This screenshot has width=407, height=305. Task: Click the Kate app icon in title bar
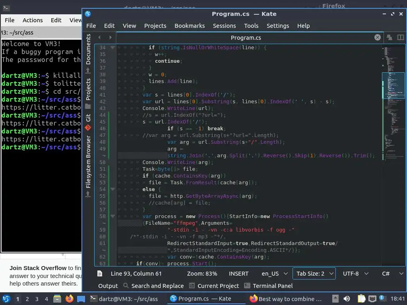(88, 14)
